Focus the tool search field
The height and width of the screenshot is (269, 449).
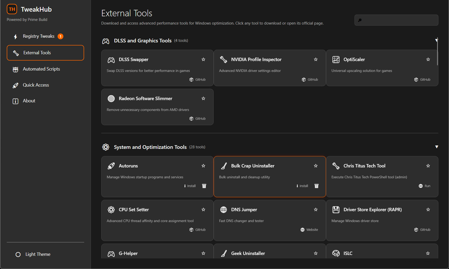coord(396,20)
